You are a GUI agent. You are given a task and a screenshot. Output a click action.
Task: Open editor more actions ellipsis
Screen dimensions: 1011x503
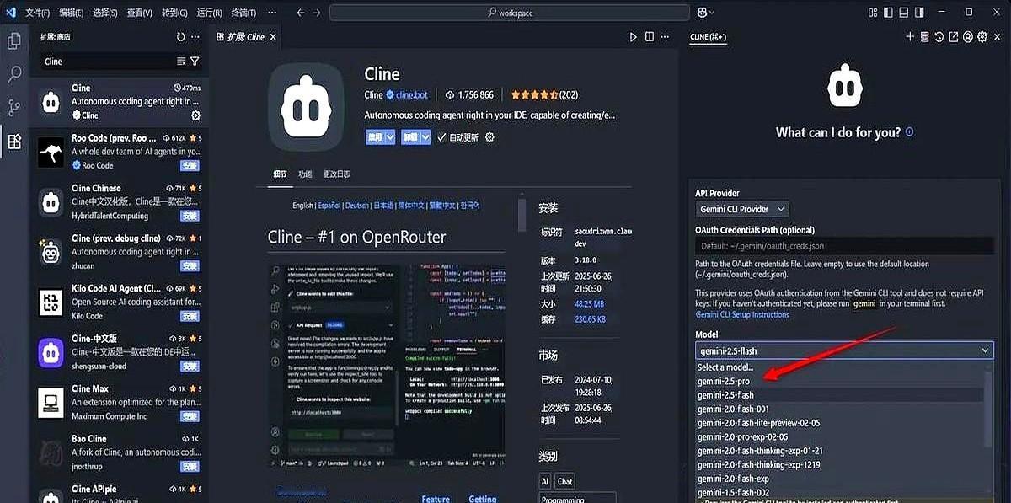[x=666, y=37]
